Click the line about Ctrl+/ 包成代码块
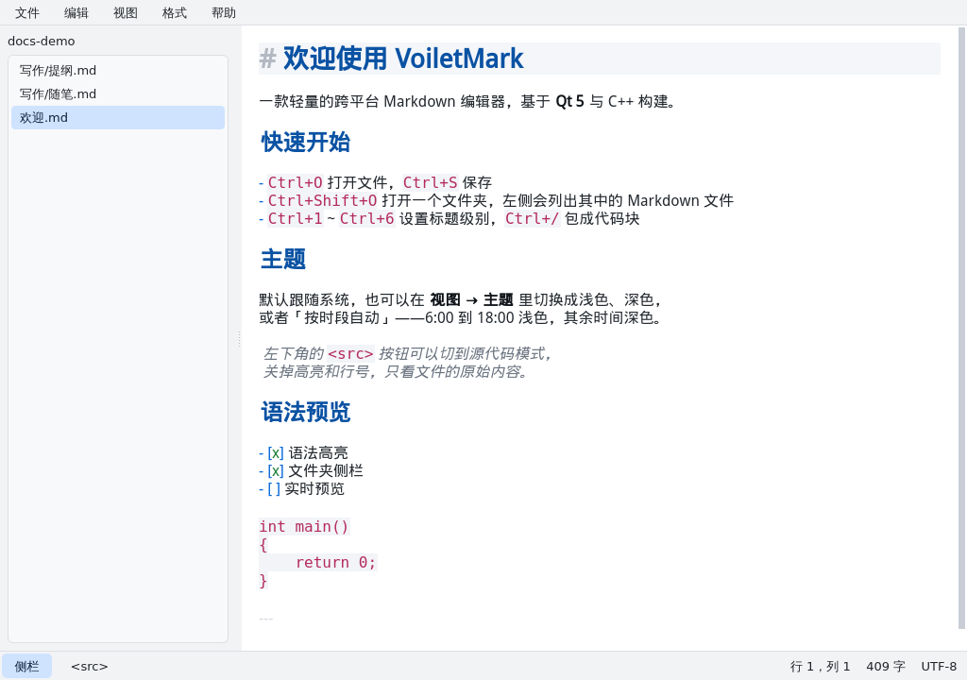This screenshot has height=680, width=967. pyautogui.click(x=450, y=218)
